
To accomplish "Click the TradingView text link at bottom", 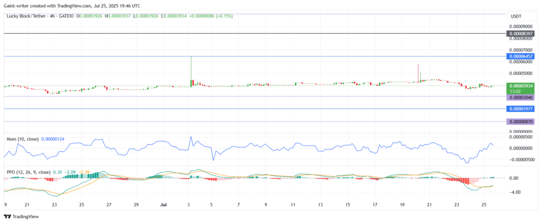I will click(x=25, y=217).
